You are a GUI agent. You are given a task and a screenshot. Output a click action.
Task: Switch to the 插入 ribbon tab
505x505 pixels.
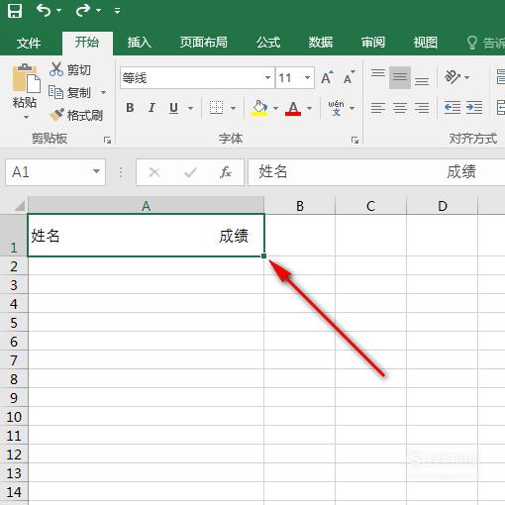pos(140,43)
